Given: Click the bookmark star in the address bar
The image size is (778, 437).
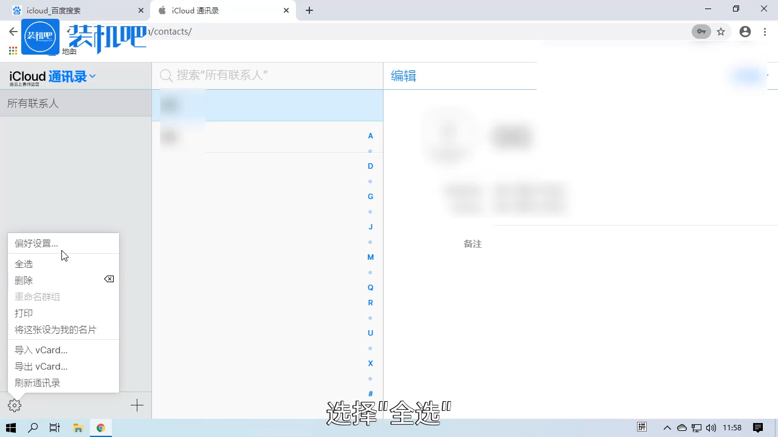Looking at the screenshot, I should pyautogui.click(x=721, y=32).
